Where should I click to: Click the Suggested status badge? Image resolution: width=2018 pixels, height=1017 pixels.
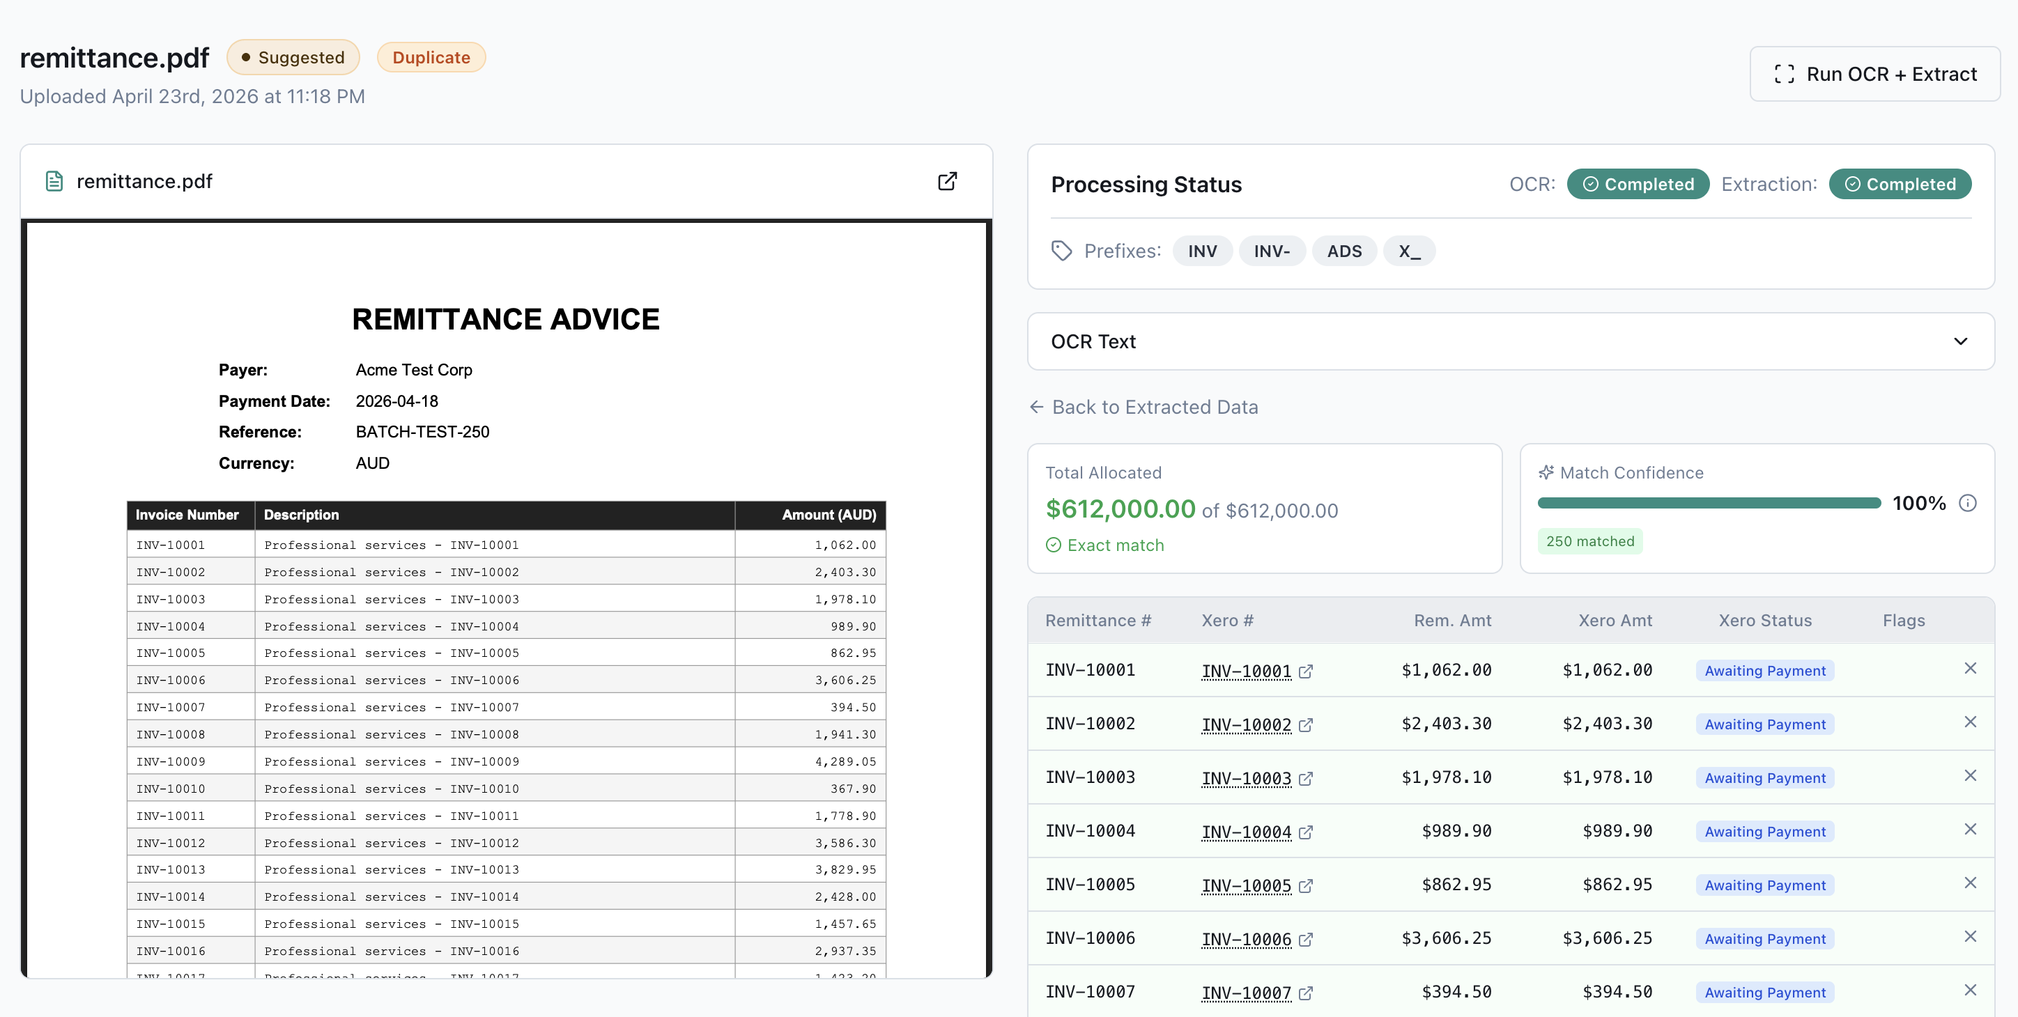pos(293,58)
